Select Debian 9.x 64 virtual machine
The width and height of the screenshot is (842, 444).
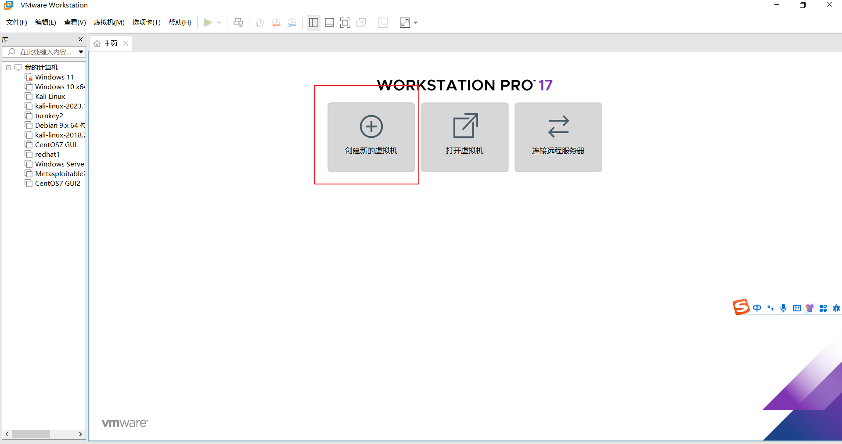tap(60, 126)
